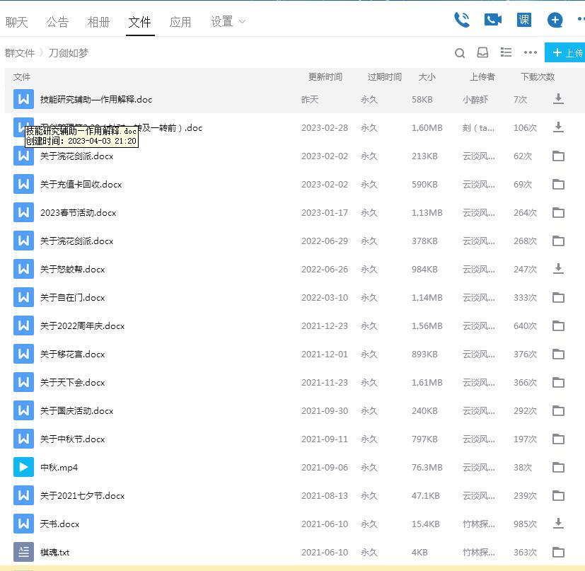Open the class (课) feature icon
Image resolution: width=585 pixels, height=571 pixels.
pyautogui.click(x=524, y=20)
